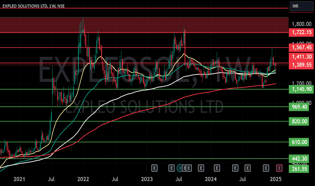Select the 1,145.90 green price label
This screenshot has height=186, width=315.
[301, 89]
